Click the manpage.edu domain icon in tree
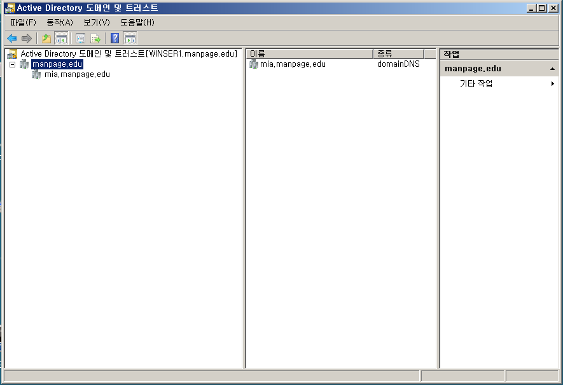563x385 pixels. click(24, 64)
